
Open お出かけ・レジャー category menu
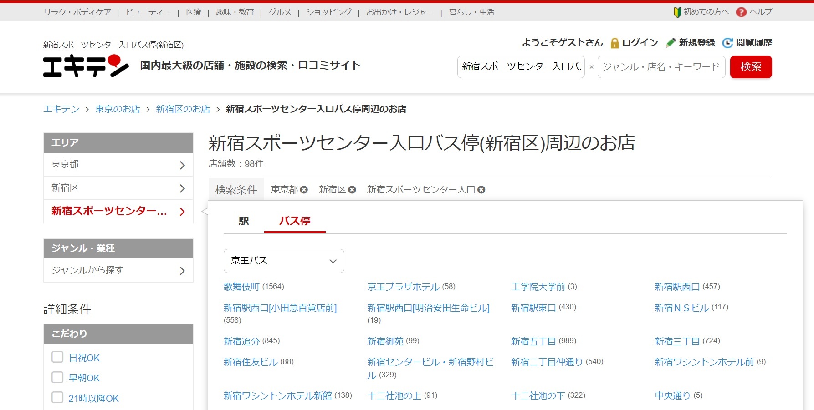pyautogui.click(x=400, y=12)
